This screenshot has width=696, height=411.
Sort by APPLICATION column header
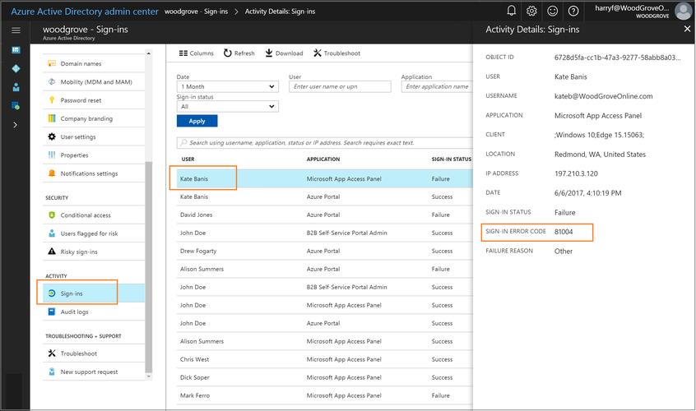point(323,159)
